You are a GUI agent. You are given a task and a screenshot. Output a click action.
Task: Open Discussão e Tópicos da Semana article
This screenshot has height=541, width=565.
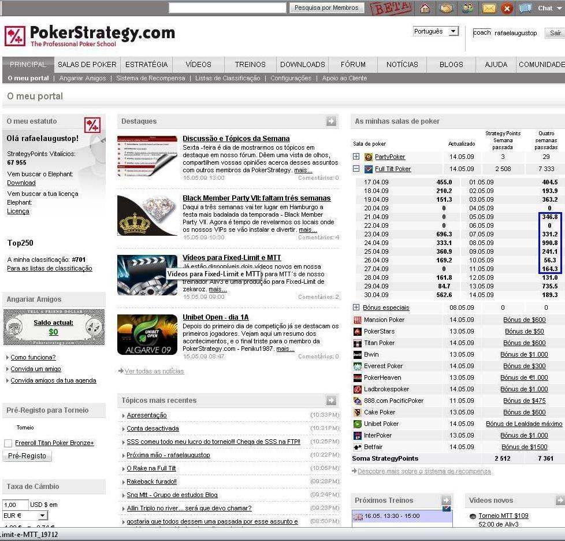pyautogui.click(x=236, y=138)
